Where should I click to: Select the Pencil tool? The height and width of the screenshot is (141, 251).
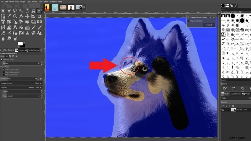point(33,27)
